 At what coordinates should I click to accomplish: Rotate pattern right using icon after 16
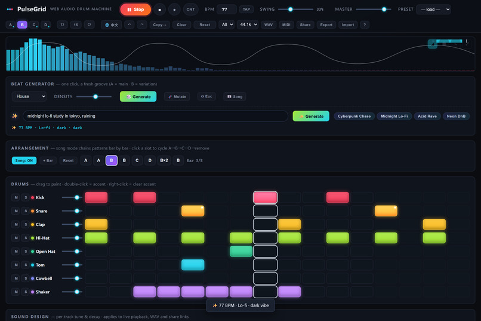point(90,25)
